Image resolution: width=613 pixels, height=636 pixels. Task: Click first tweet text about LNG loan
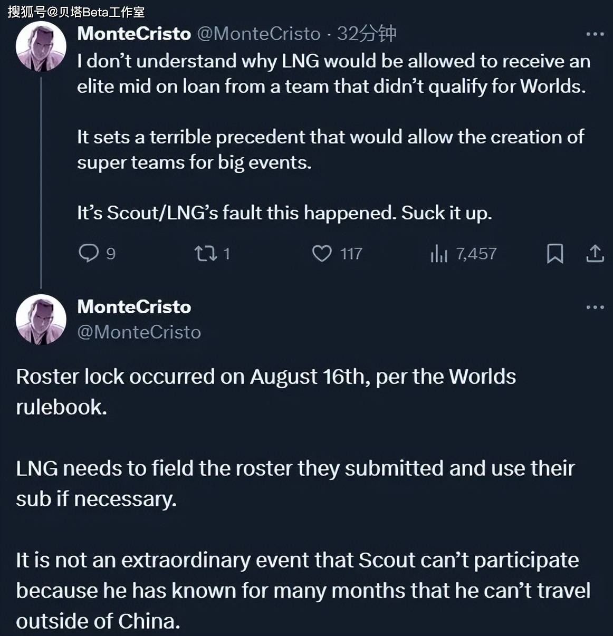[332, 74]
